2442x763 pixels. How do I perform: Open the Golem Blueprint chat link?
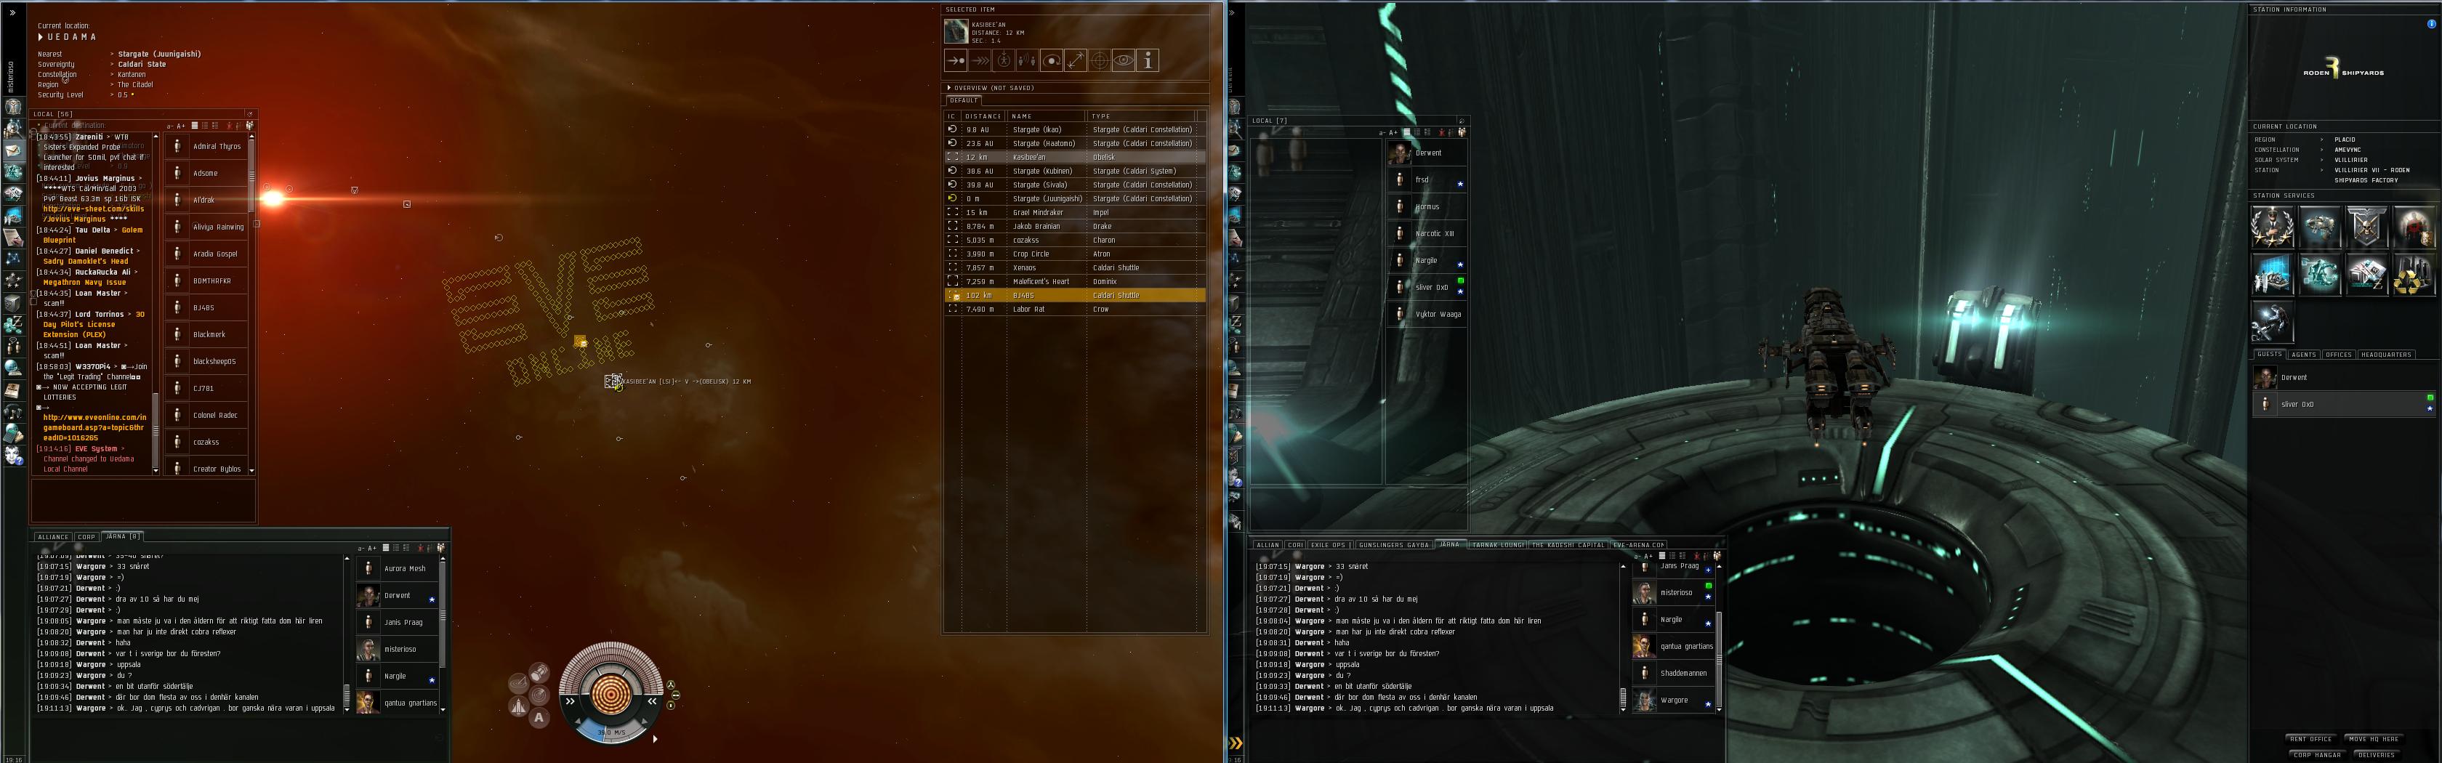[93, 235]
